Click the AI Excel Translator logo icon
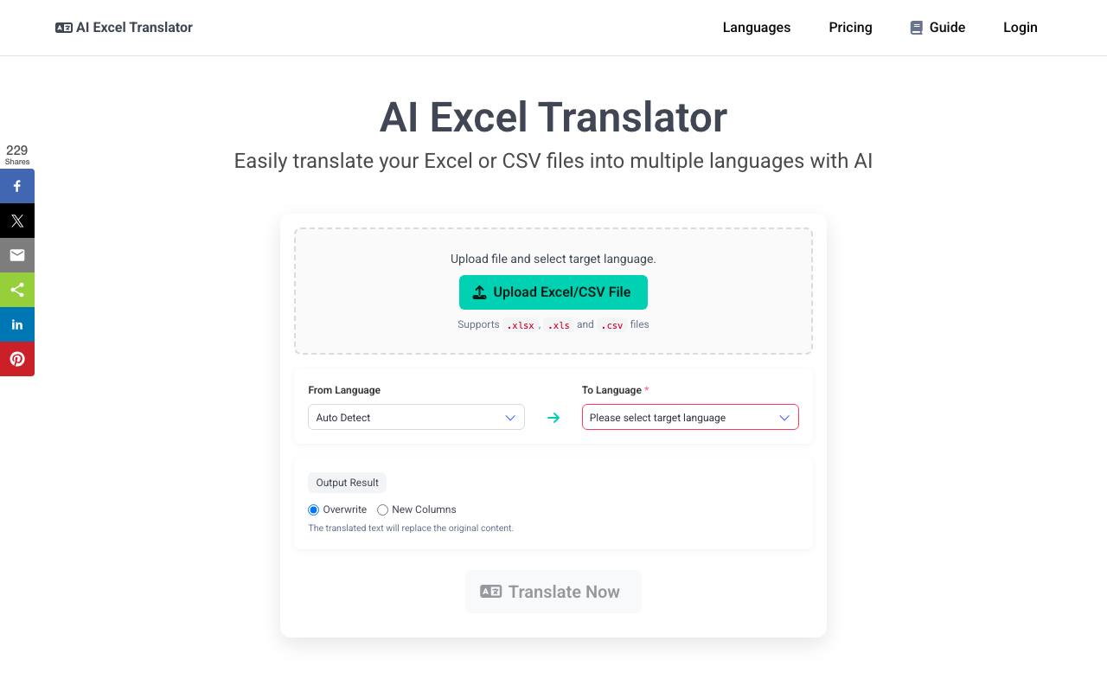The width and height of the screenshot is (1107, 692). (64, 28)
